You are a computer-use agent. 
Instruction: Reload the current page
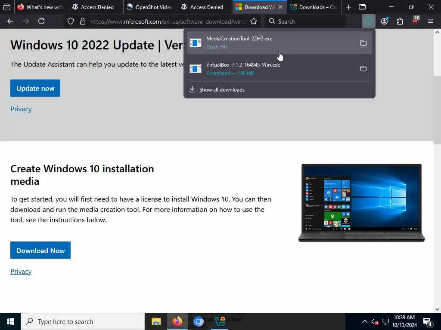pos(41,21)
